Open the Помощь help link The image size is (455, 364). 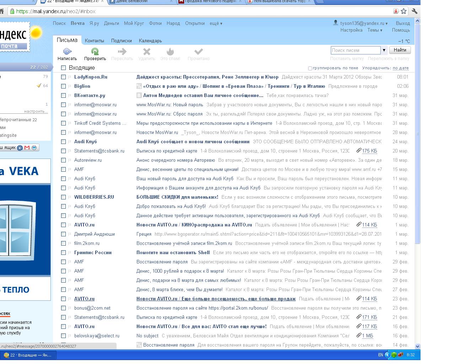(401, 30)
